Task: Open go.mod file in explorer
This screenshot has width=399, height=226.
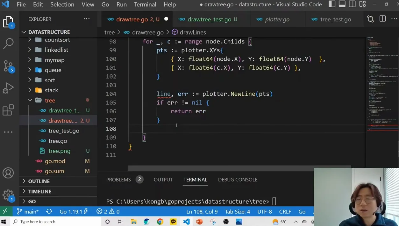Action: pos(58,161)
